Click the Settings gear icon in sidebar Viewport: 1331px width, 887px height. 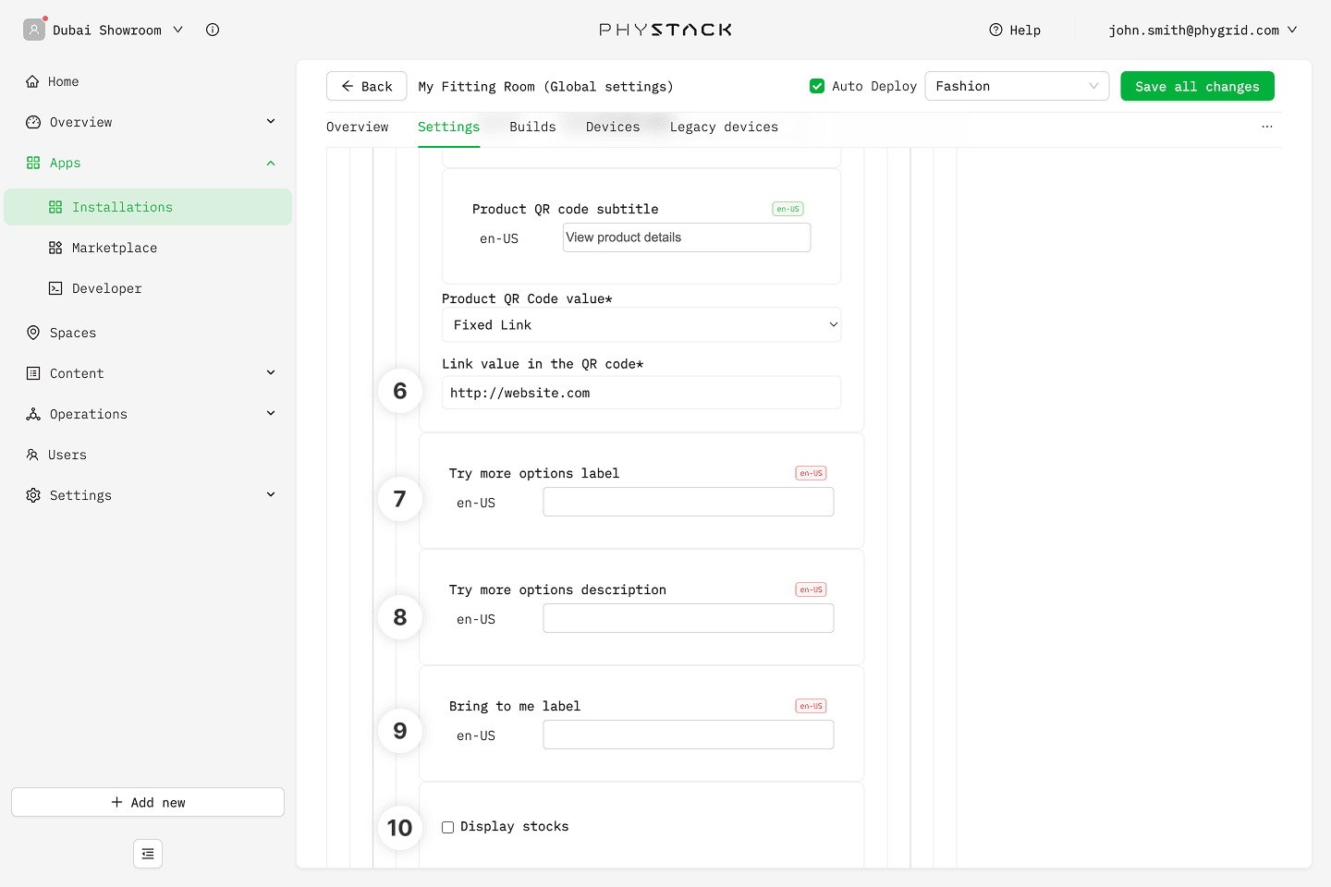[x=33, y=495]
